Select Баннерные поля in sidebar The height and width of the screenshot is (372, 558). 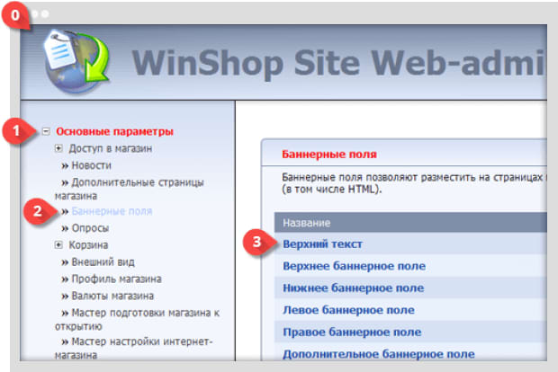coord(112,211)
